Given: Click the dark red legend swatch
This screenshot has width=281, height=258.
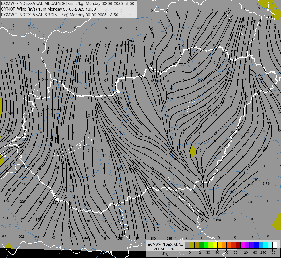Looking at the screenshot, I should (238, 245).
